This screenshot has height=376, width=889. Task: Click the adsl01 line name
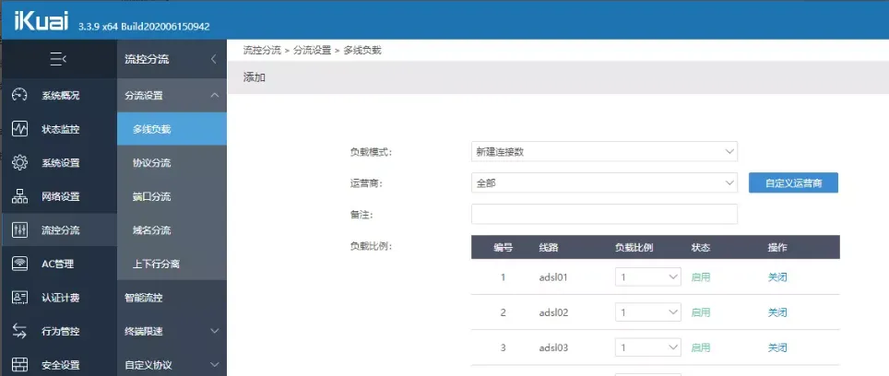tap(553, 277)
